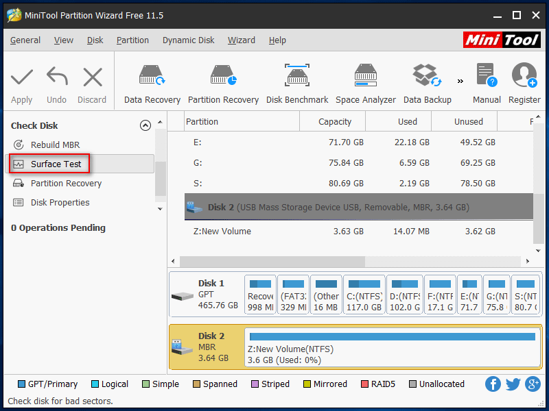Open Disk Properties from sidebar
Viewport: 549px width, 411px height.
[60, 202]
